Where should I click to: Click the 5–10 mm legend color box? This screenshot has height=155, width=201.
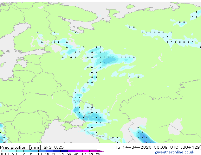(x=35, y=151)
